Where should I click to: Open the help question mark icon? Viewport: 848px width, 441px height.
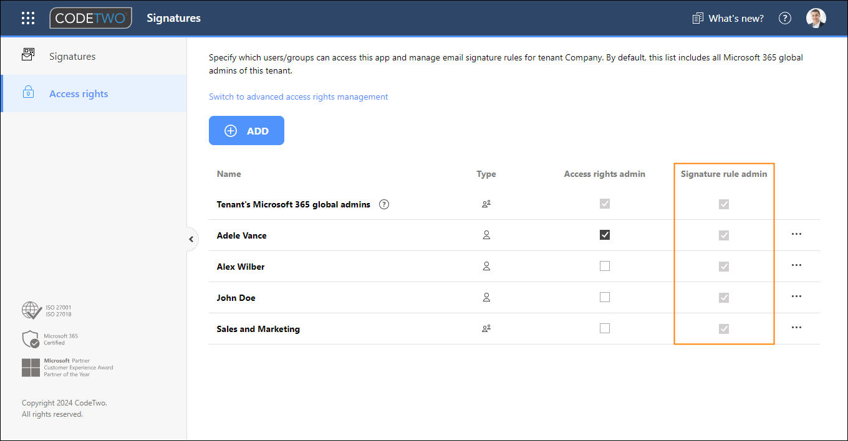pos(785,18)
